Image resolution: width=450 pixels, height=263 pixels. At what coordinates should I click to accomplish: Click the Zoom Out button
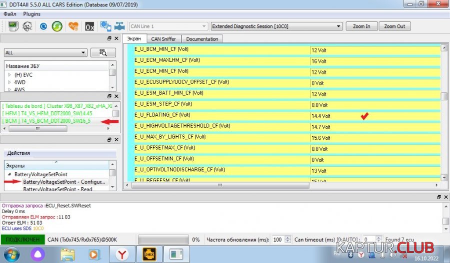pos(394,26)
